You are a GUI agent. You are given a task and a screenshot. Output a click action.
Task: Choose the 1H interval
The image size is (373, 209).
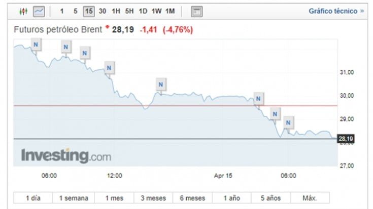click(116, 11)
